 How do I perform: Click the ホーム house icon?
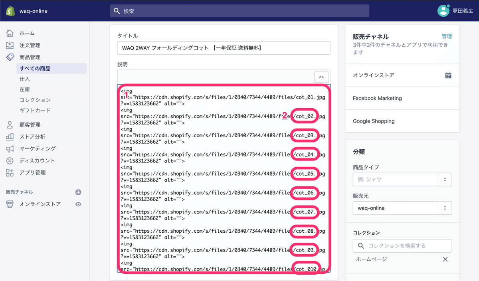click(x=10, y=33)
